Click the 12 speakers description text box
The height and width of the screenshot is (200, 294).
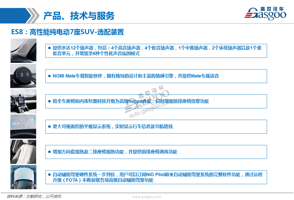click(x=156, y=51)
